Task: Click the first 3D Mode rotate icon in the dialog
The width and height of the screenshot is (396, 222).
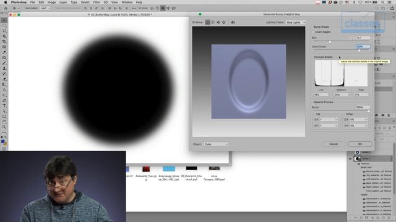Action: [208, 22]
